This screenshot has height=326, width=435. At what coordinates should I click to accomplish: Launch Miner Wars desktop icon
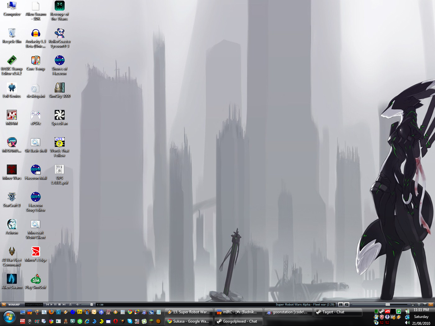[x=12, y=173]
